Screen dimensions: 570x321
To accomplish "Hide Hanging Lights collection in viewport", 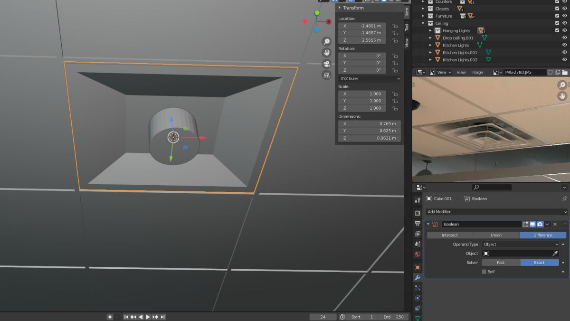I will point(565,31).
